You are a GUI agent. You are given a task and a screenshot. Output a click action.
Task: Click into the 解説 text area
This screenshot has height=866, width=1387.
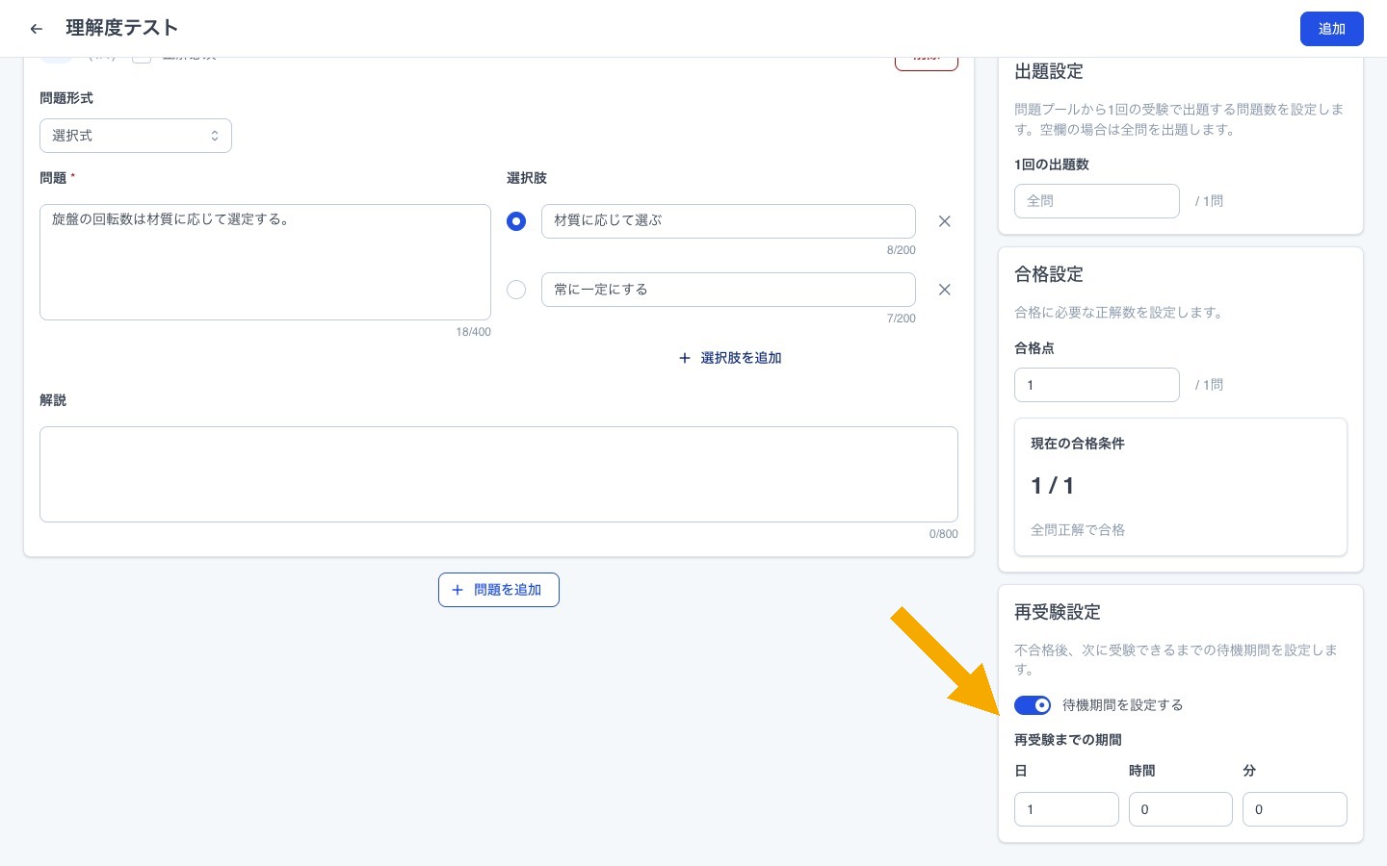coord(499,474)
